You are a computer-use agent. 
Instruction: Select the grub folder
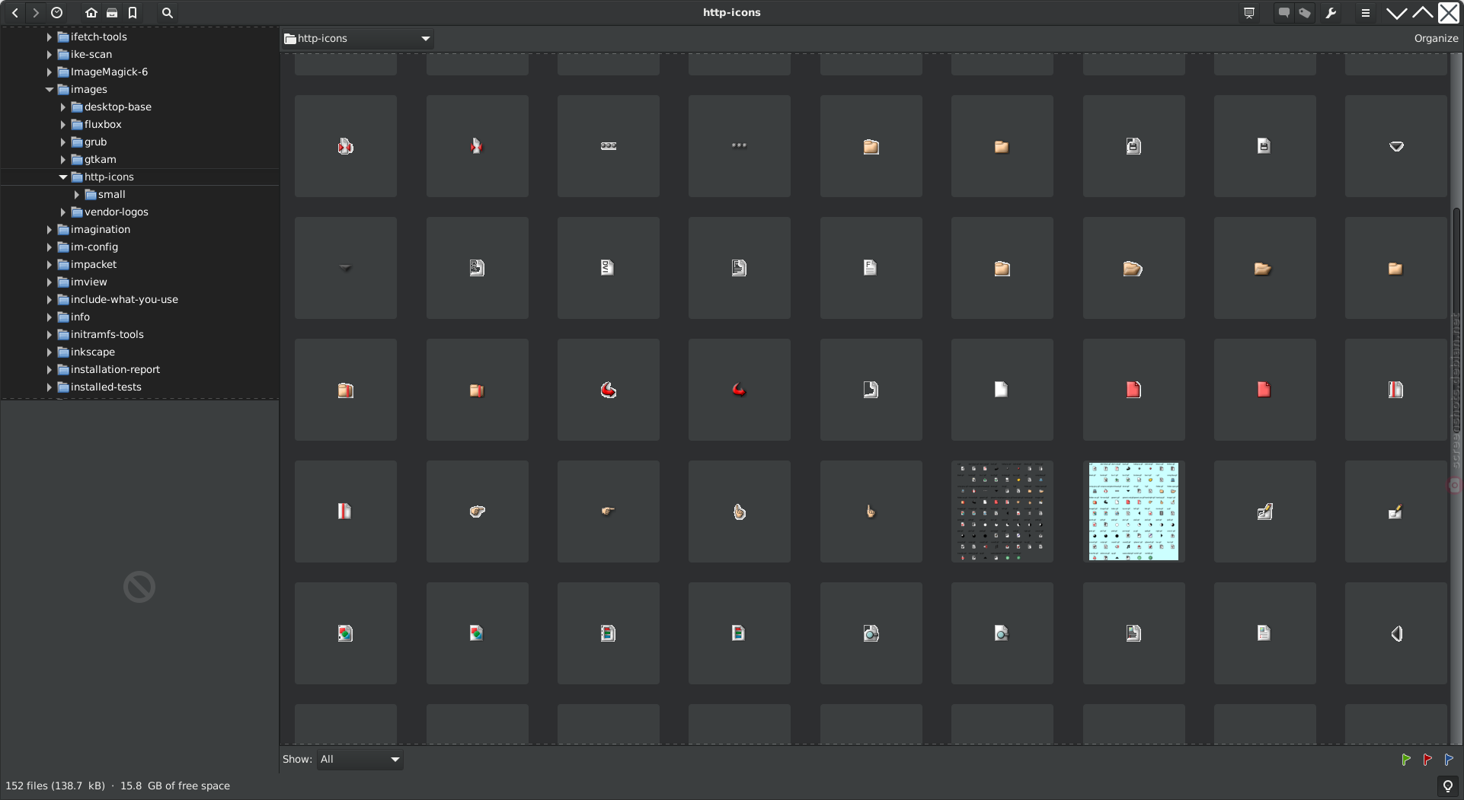(95, 142)
